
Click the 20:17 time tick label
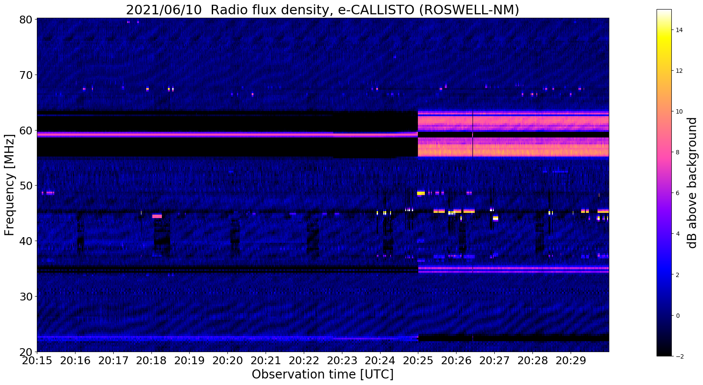coord(113,361)
